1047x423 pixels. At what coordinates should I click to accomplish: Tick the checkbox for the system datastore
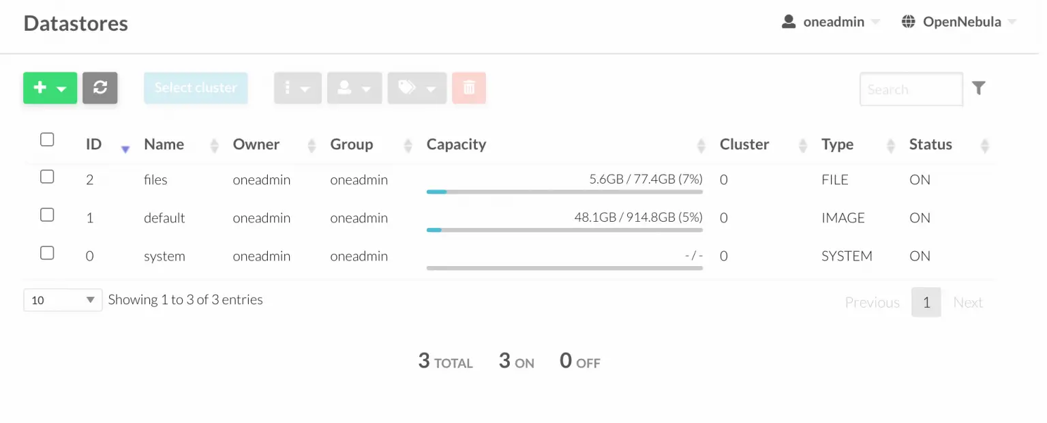47,252
